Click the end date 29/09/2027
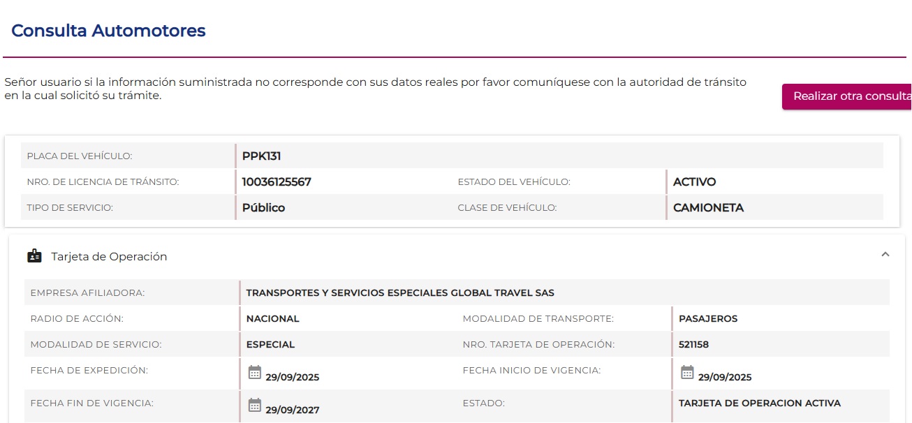912x423 pixels. pyautogui.click(x=292, y=410)
